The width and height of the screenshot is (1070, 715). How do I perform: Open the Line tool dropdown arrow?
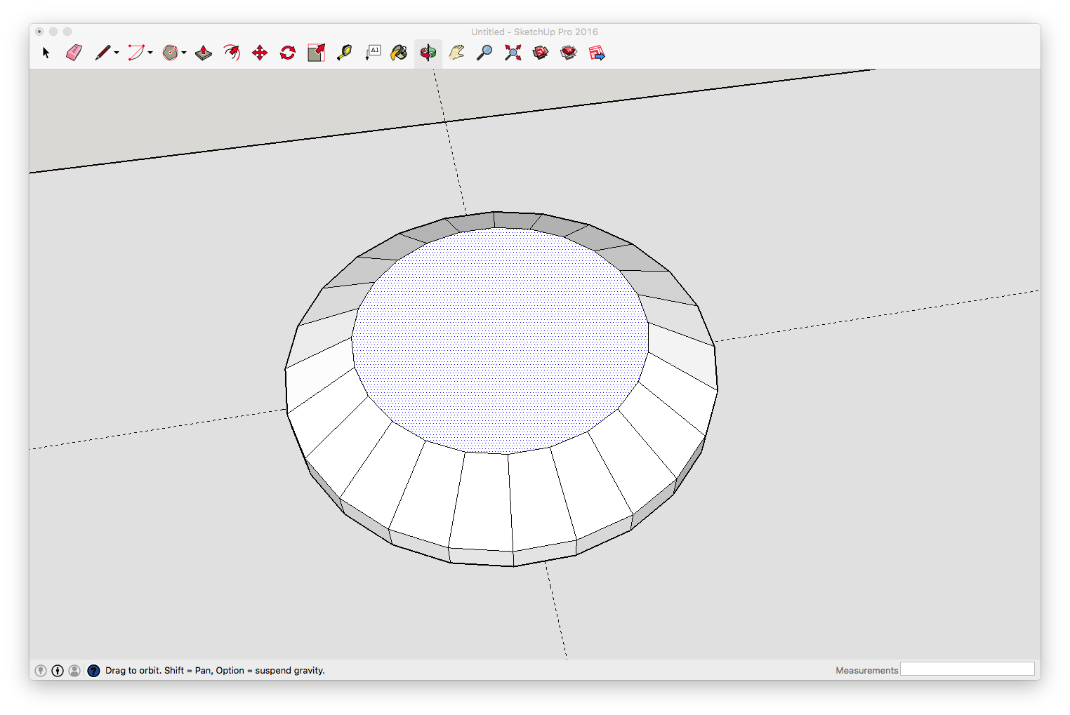117,53
